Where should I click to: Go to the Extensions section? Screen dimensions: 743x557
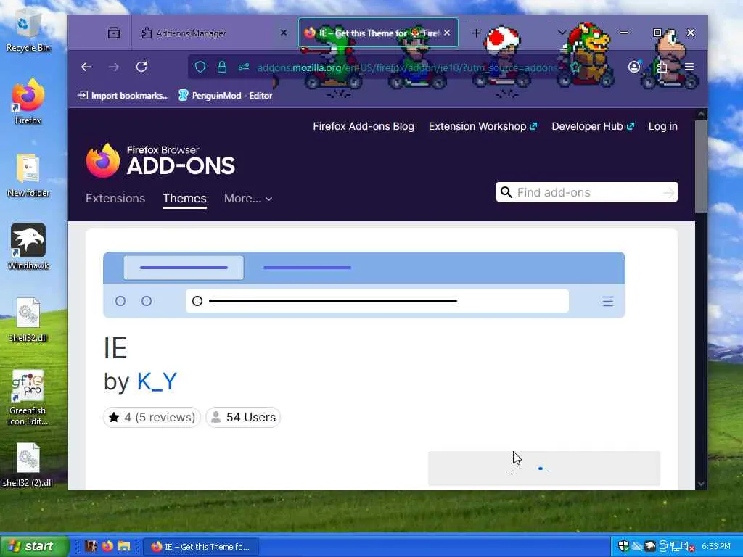(115, 199)
